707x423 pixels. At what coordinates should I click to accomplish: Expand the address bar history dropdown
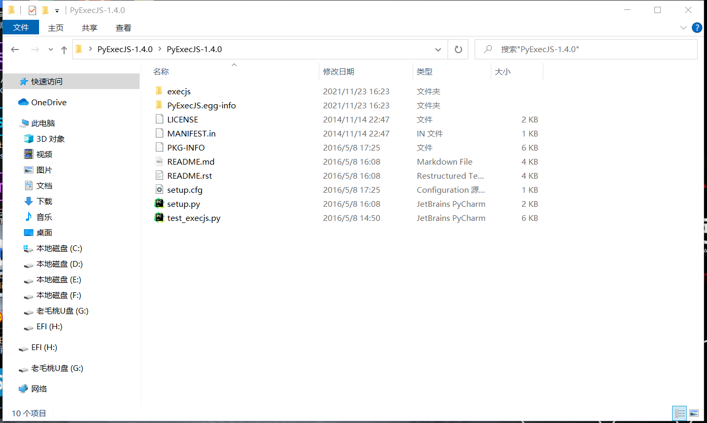(x=438, y=49)
